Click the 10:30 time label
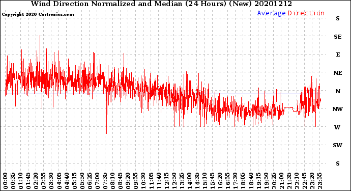 click(143, 181)
